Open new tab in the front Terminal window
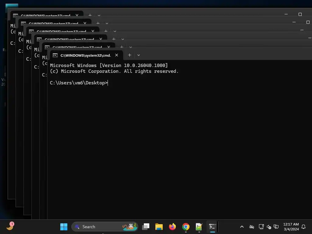The image size is (312, 234). [129, 55]
